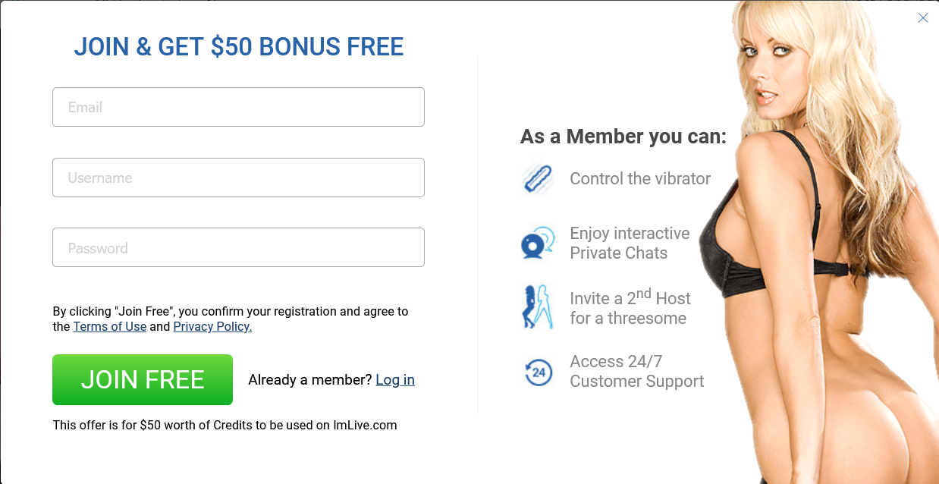Click the webcam Private Chats icon
Screen dimensions: 939x484
[x=538, y=243]
